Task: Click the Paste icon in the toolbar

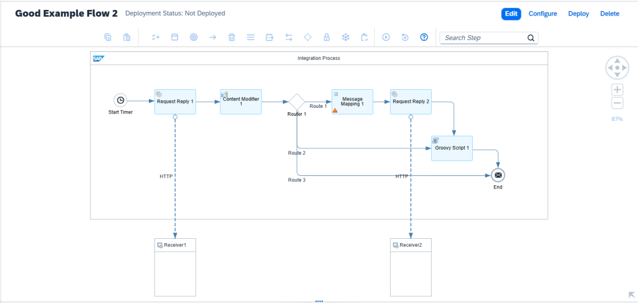Action: pos(127,37)
